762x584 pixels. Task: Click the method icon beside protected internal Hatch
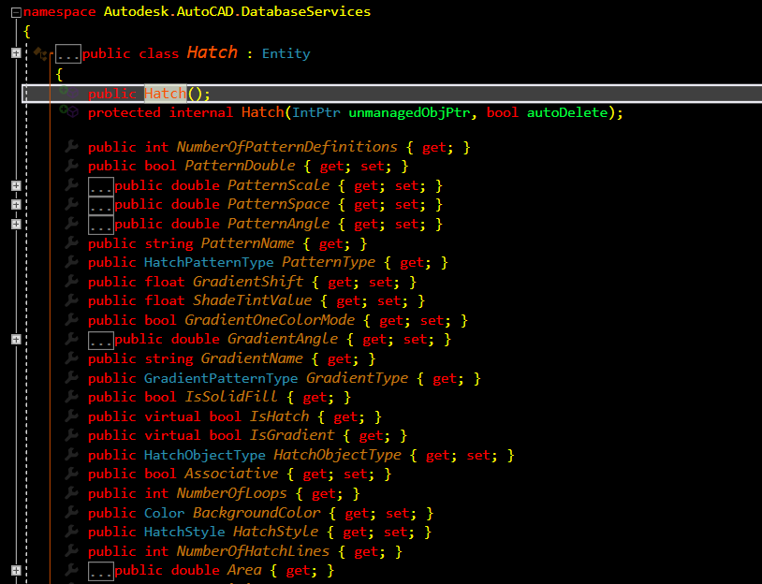click(69, 111)
